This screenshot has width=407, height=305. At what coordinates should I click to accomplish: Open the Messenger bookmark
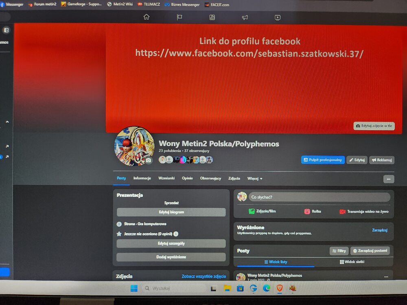[12, 4]
